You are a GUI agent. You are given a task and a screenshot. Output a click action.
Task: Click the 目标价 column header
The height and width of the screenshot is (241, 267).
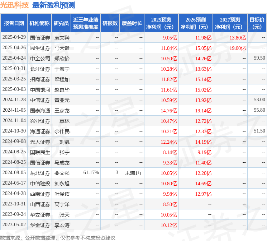257,23
